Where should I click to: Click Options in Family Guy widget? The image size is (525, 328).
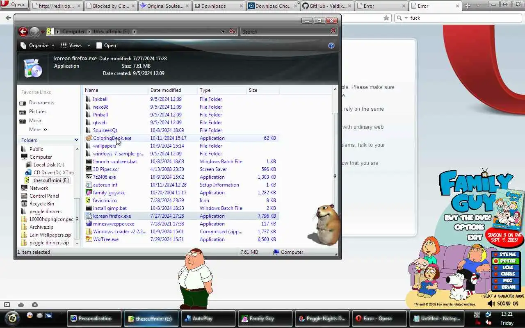coord(470,227)
